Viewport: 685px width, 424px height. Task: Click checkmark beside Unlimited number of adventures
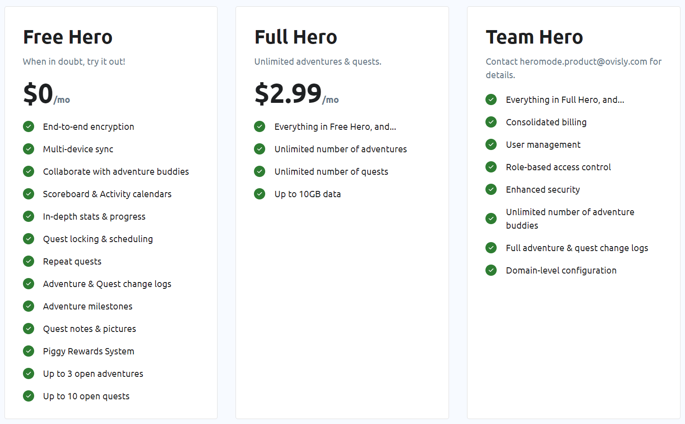(x=260, y=149)
